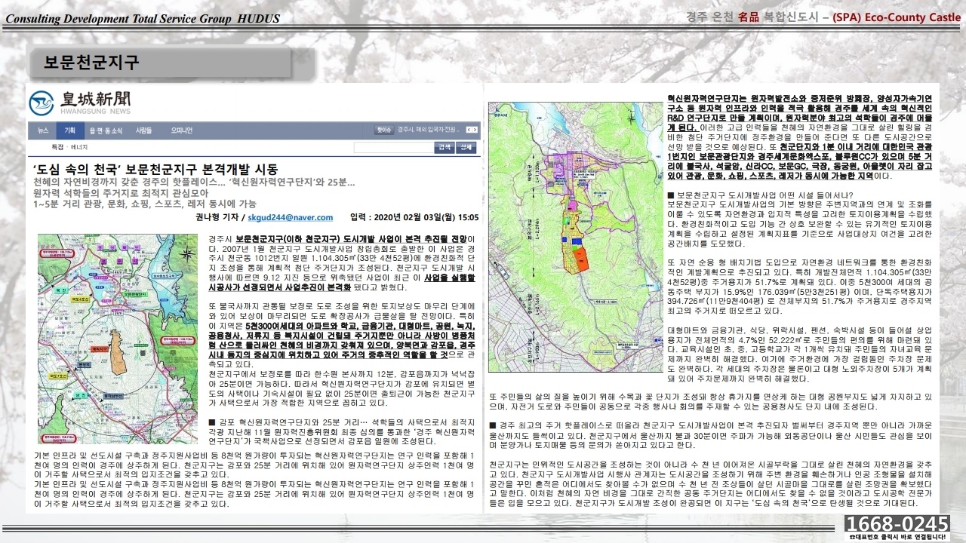This screenshot has height=543, width=966.
Task: Switch to the 사람들 tab
Action: tap(143, 130)
